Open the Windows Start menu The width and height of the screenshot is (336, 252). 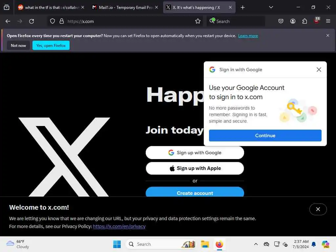pos(117,244)
